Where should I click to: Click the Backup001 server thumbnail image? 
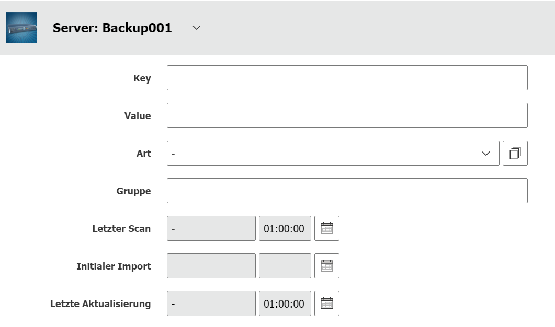coord(21,28)
